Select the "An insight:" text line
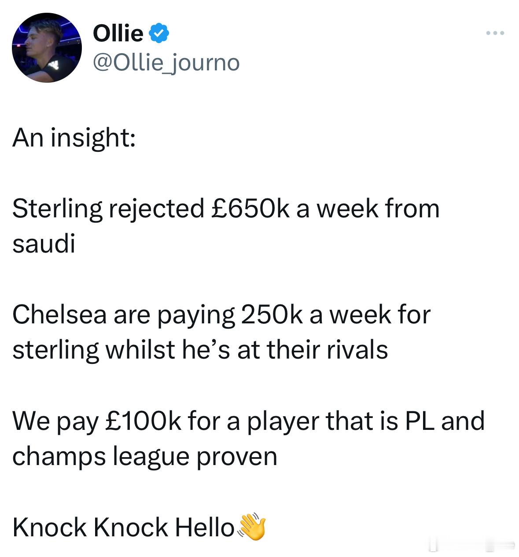Screen dimensions: 519x557 (74, 138)
